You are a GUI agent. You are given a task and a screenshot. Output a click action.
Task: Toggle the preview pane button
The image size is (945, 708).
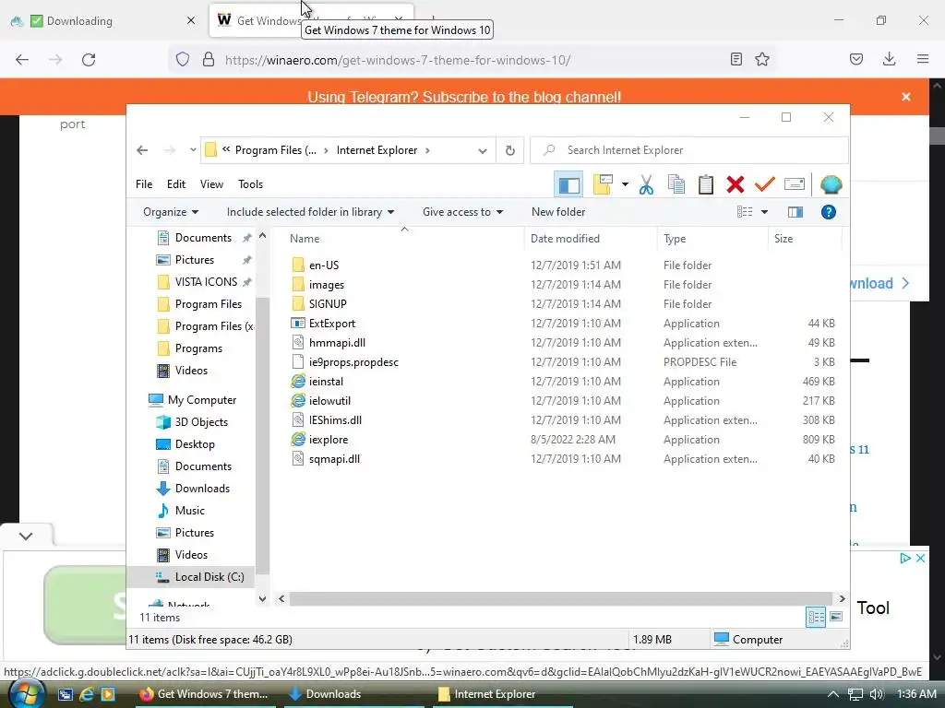795,212
